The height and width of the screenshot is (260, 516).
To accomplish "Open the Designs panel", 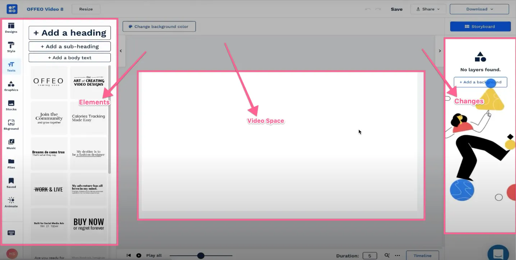I will click(11, 28).
